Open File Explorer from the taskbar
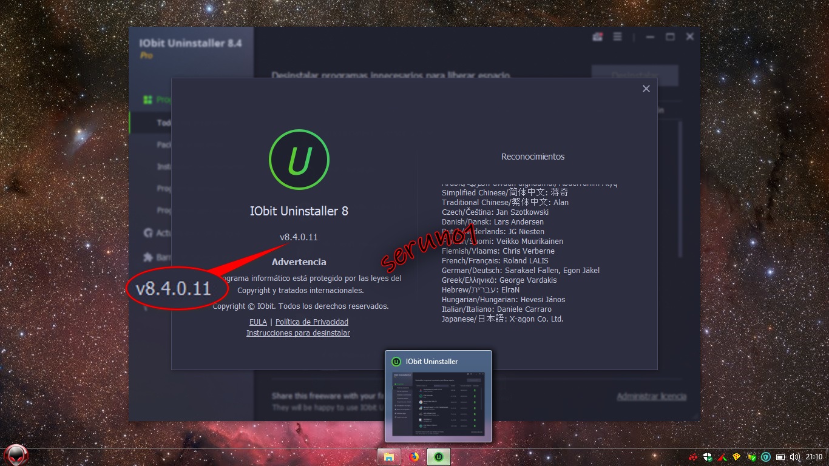This screenshot has height=466, width=829. pos(389,457)
